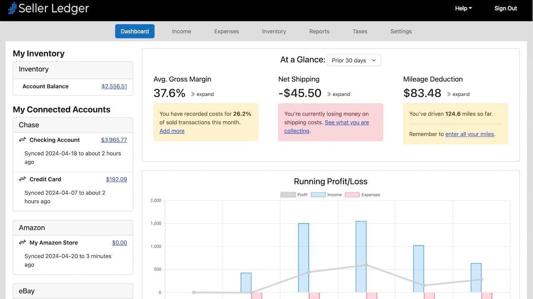Click the Credit Card label
The image size is (533, 299).
[45, 179]
